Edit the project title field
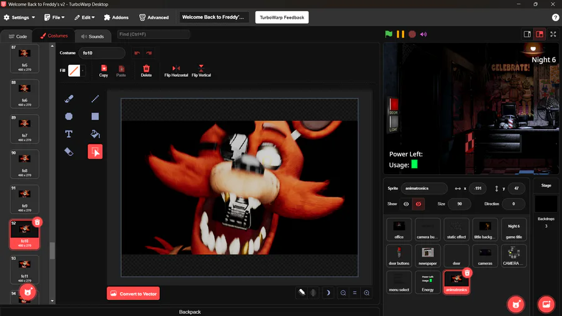The height and width of the screenshot is (316, 562). 214,17
